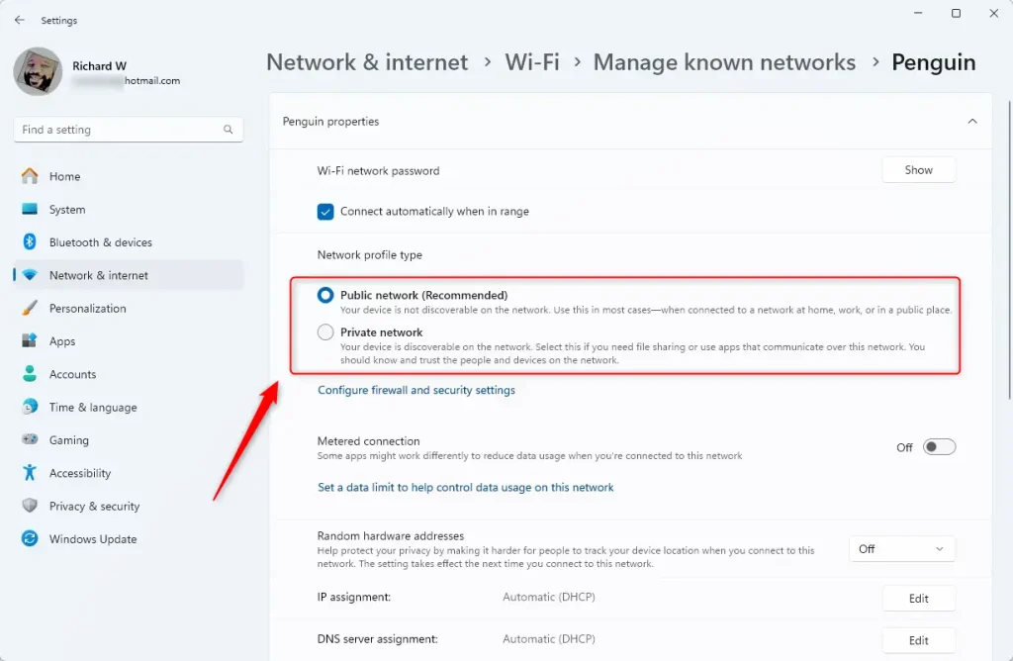Click the Accounts person icon
Image resolution: width=1013 pixels, height=661 pixels.
click(30, 373)
